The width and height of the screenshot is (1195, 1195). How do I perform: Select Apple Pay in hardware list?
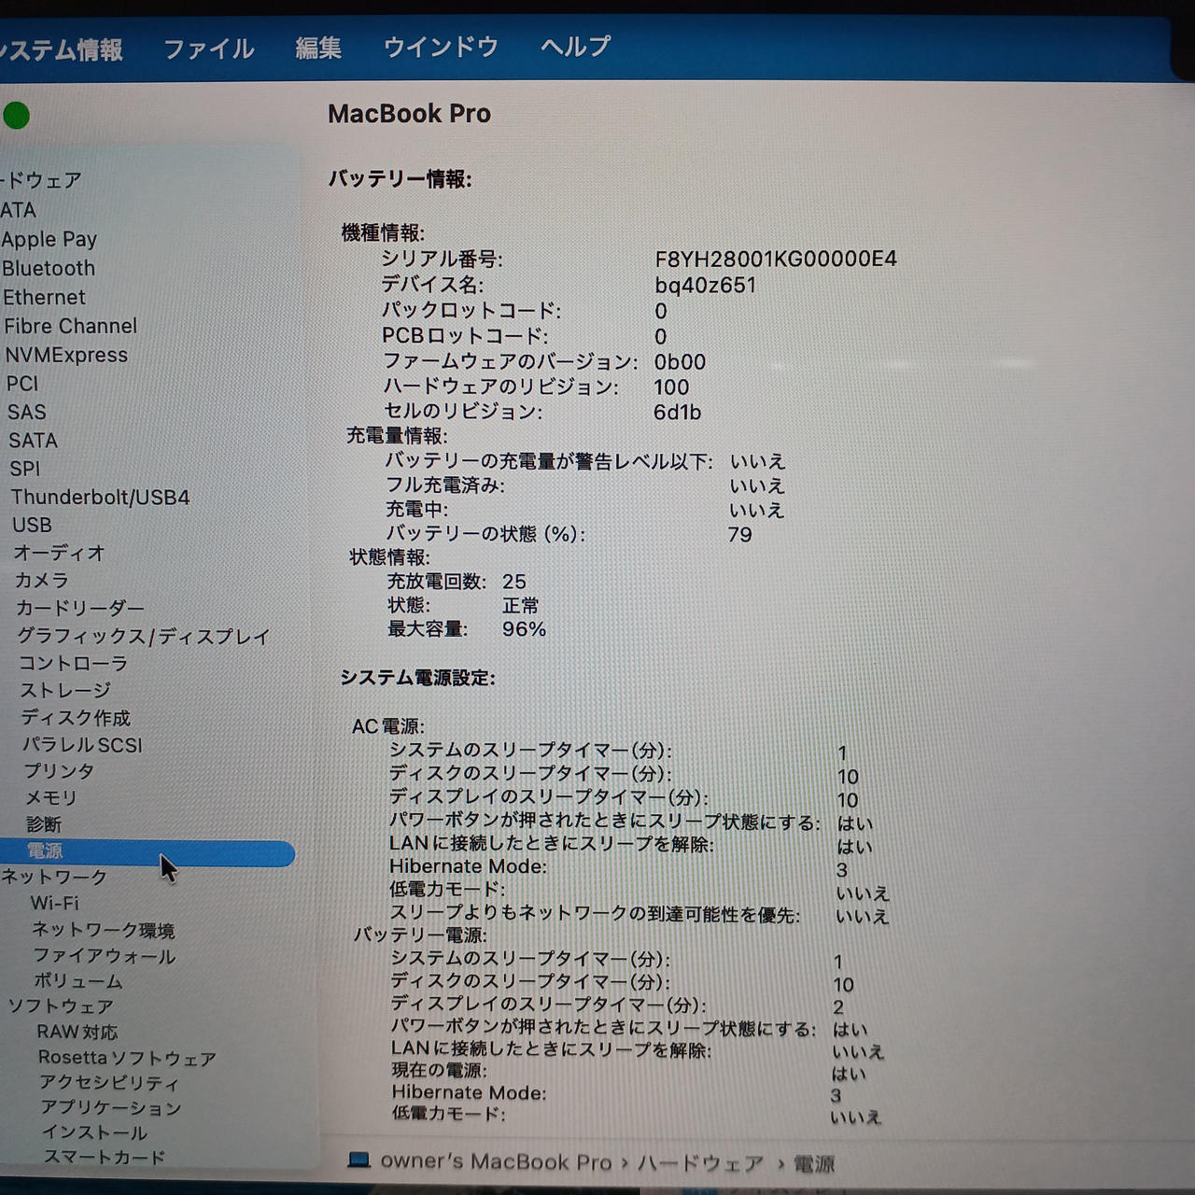pos(49,240)
